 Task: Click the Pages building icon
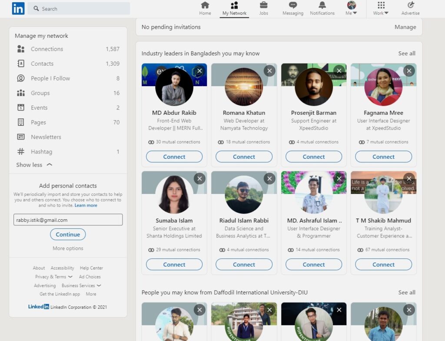(x=21, y=122)
